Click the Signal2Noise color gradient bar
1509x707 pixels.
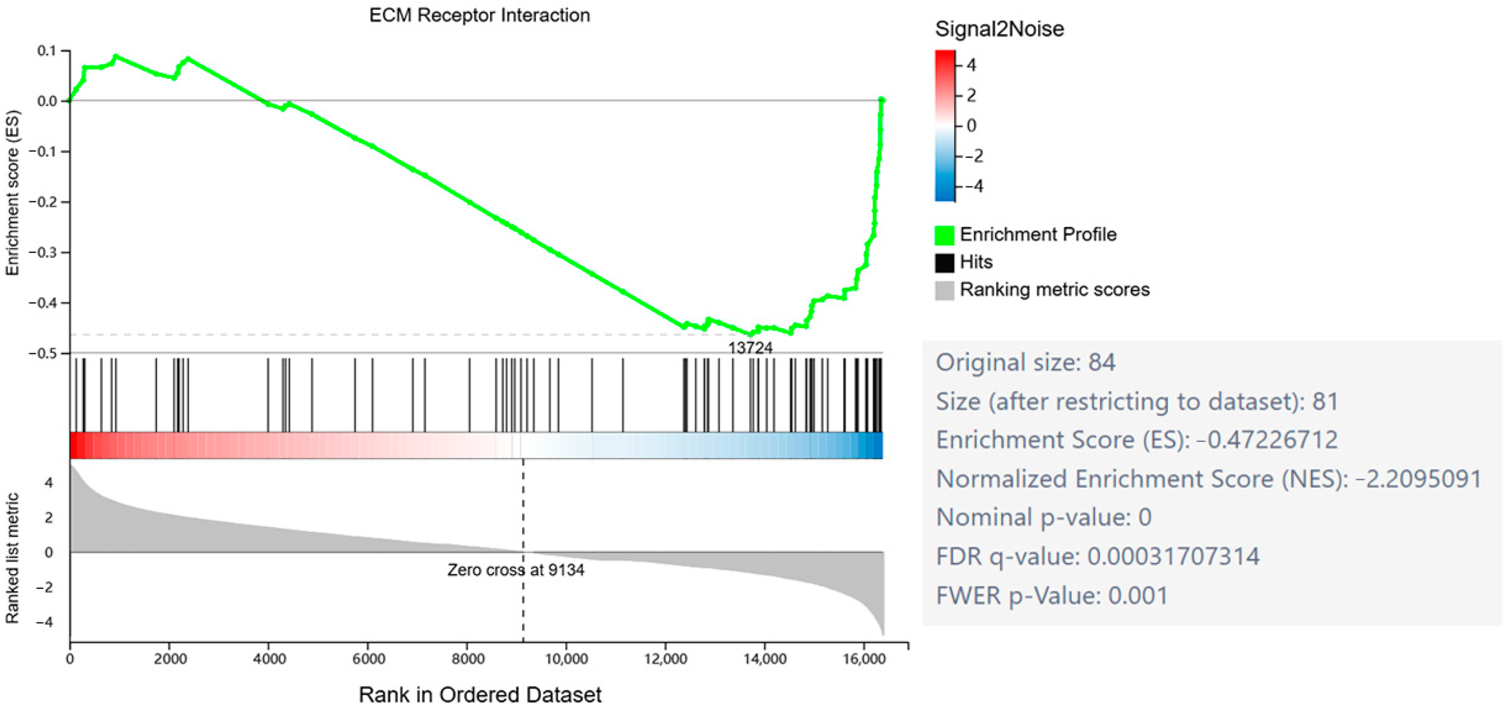(x=944, y=126)
